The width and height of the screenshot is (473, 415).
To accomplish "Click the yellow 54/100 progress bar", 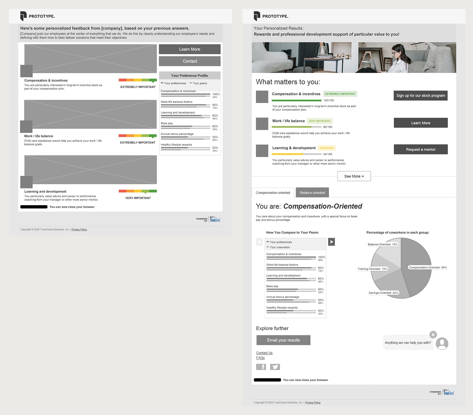I will coord(297,154).
